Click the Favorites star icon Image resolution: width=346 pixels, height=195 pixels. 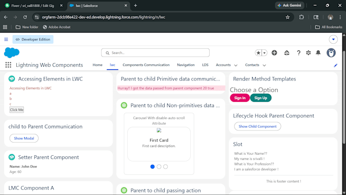coord(258,53)
